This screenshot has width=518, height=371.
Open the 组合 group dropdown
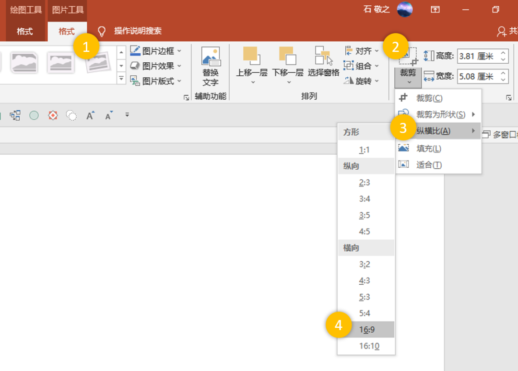tap(361, 66)
